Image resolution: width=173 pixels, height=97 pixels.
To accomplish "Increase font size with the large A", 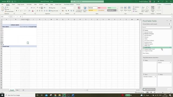I will pyautogui.click(x=32, y=8).
